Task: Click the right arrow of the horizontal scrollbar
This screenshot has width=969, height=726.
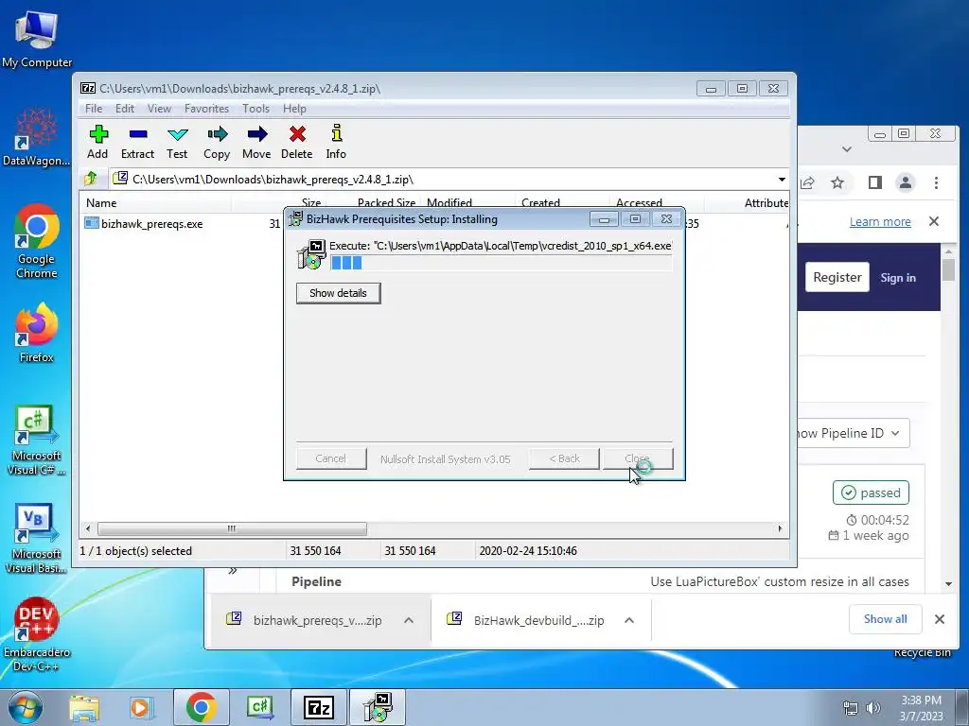Action: pyautogui.click(x=780, y=529)
